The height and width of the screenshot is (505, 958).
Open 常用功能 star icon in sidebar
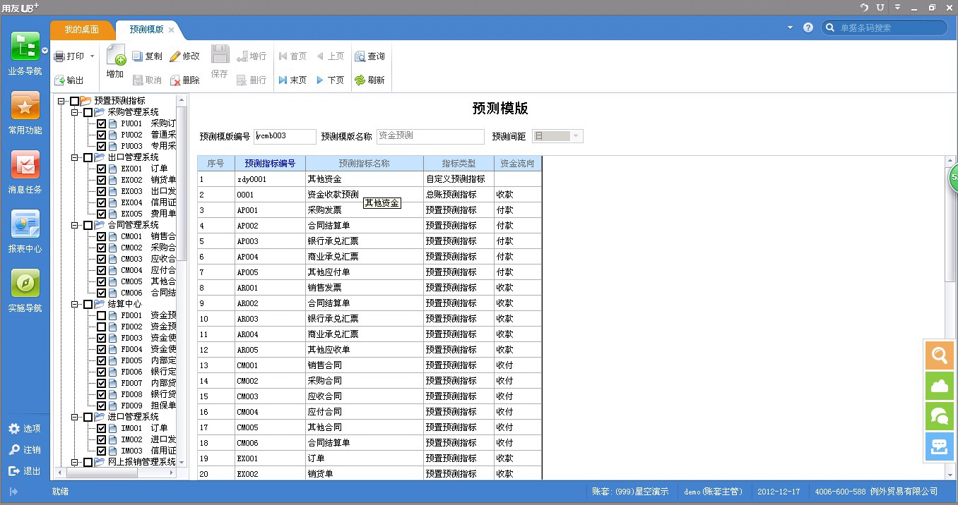coord(25,106)
